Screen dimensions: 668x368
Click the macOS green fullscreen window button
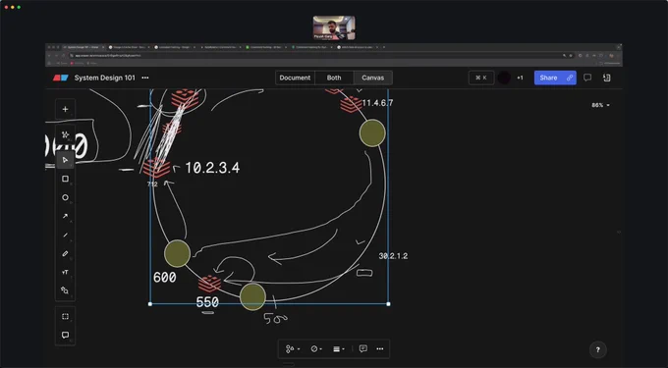click(x=19, y=7)
